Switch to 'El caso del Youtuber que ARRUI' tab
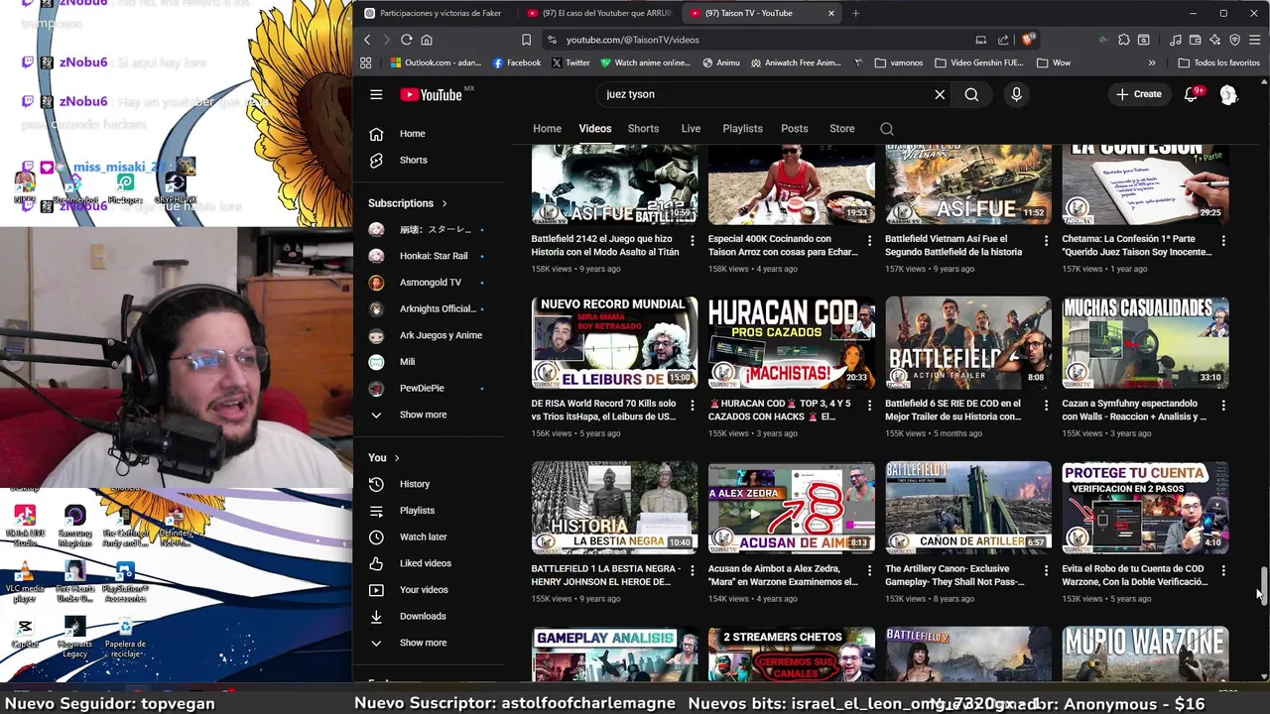Image resolution: width=1270 pixels, height=714 pixels. pyautogui.click(x=598, y=13)
